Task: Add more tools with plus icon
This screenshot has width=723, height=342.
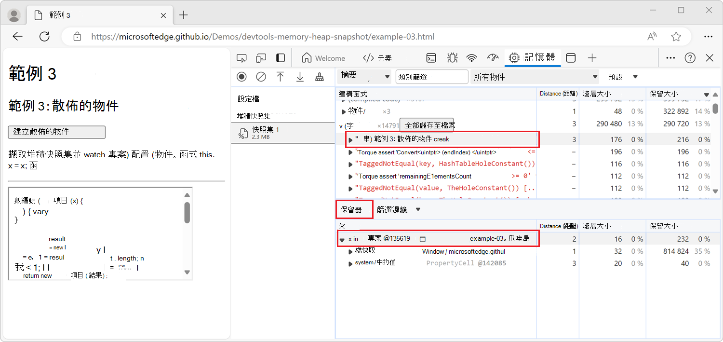Action: [592, 58]
